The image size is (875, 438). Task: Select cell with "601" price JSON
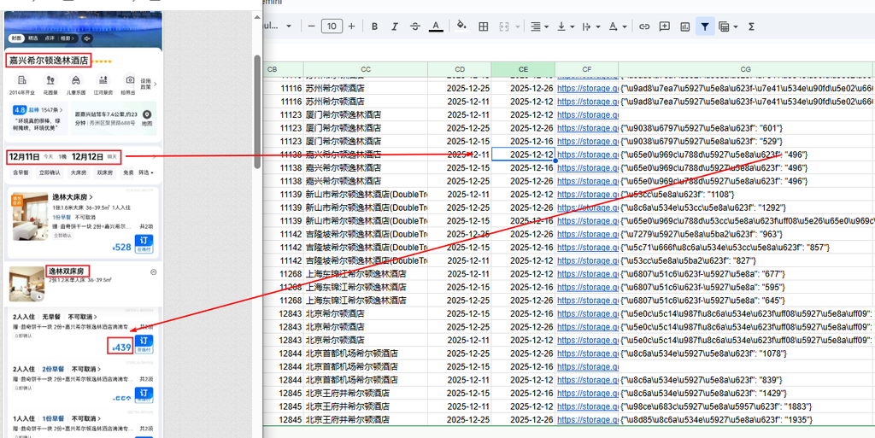745,127
